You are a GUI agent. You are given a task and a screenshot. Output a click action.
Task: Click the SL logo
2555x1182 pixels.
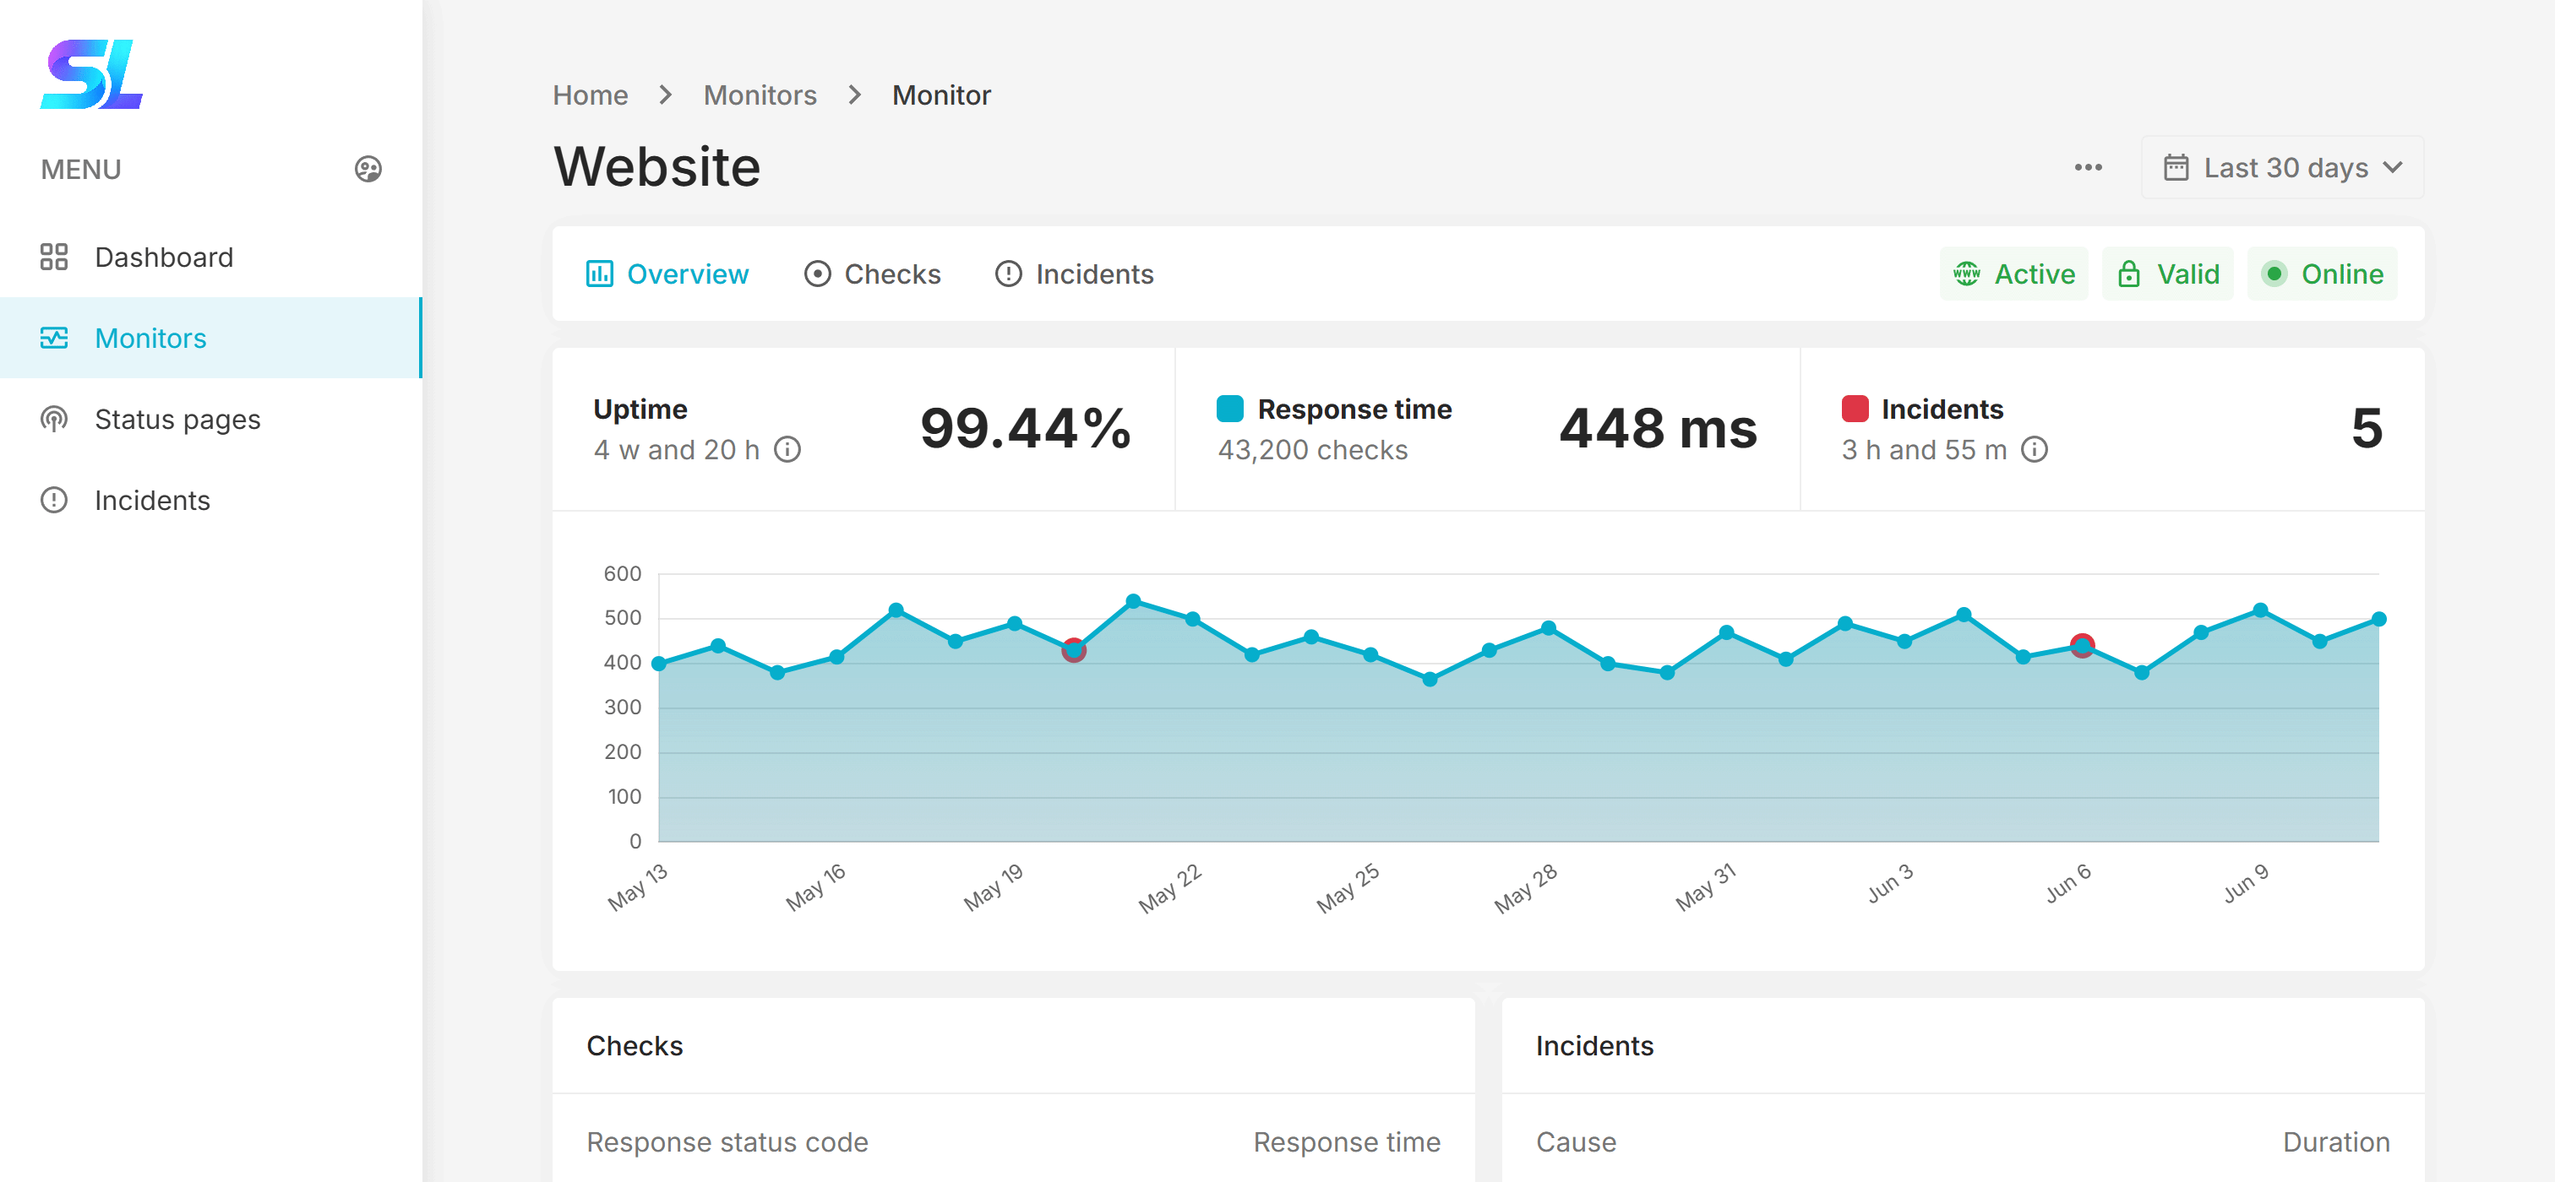(92, 74)
